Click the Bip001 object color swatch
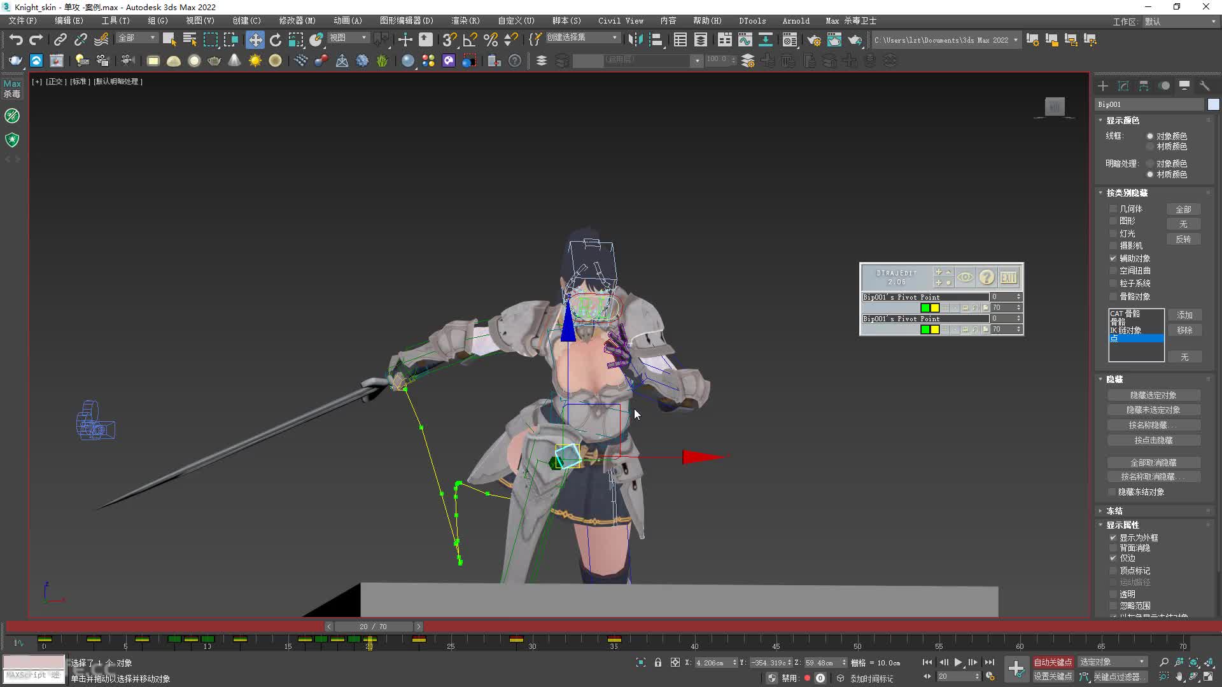The height and width of the screenshot is (687, 1222). point(1213,104)
